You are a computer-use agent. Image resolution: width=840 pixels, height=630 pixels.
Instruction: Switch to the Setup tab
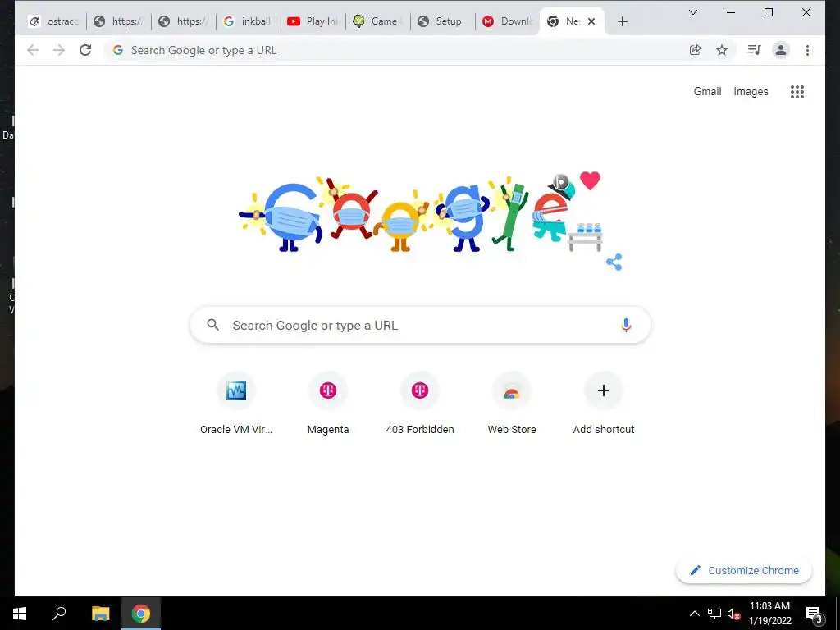(442, 21)
